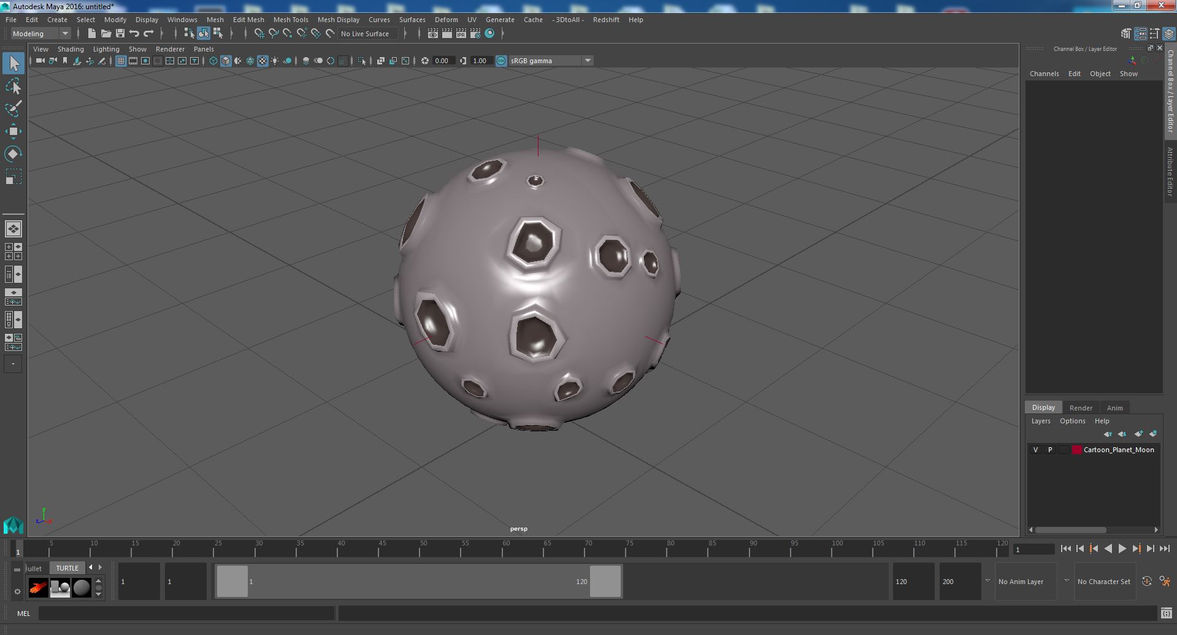Select by component type mode icon
The image size is (1177, 635).
pyautogui.click(x=218, y=34)
